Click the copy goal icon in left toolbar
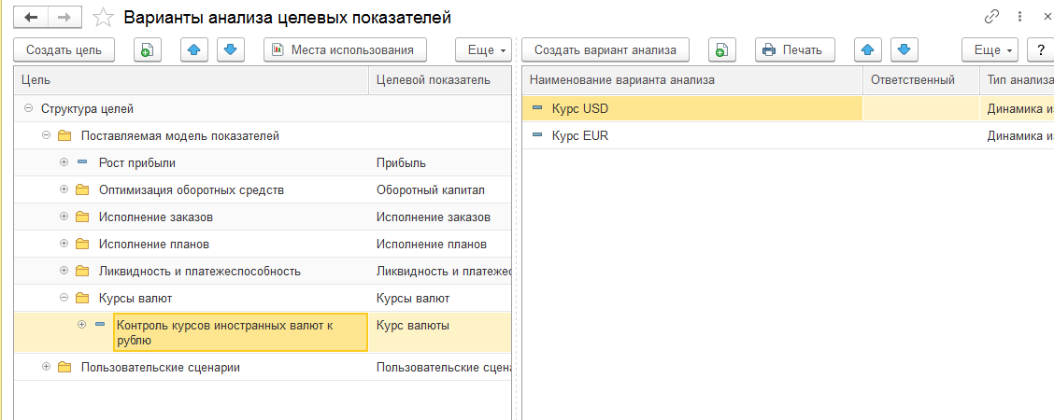Screen dimensions: 1054x420 147,49
